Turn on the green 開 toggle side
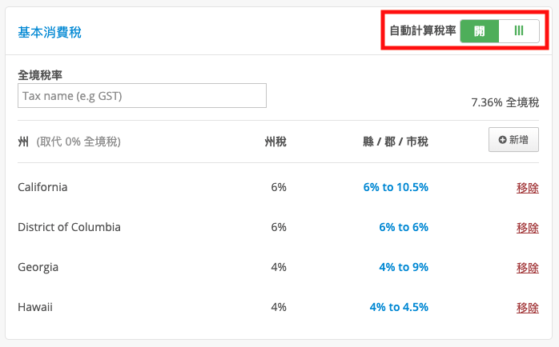 [x=480, y=31]
